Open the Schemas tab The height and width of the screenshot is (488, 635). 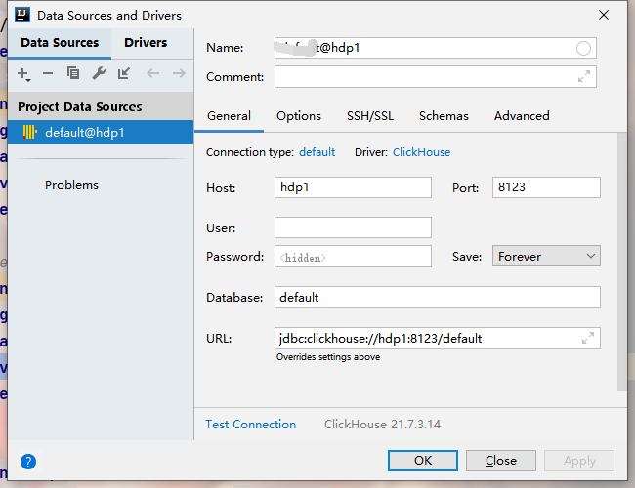[x=444, y=115]
